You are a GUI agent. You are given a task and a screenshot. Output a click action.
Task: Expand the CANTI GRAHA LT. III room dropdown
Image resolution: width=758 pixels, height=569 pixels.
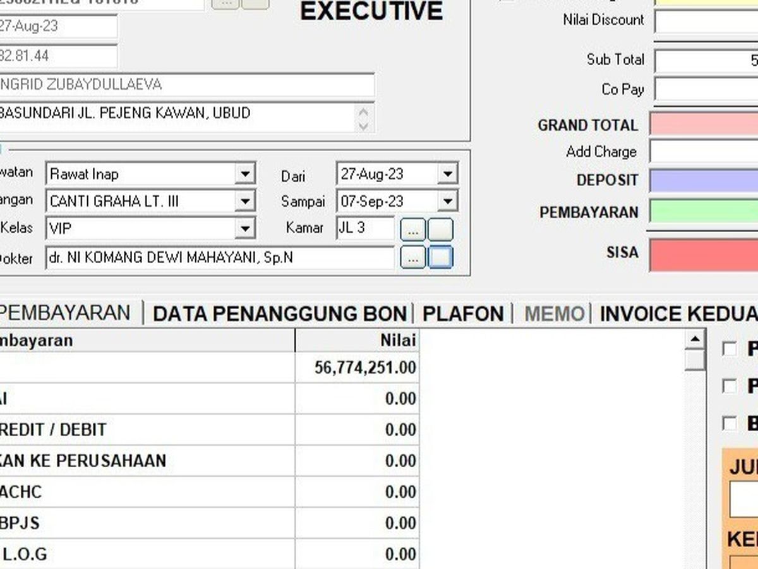(x=244, y=202)
